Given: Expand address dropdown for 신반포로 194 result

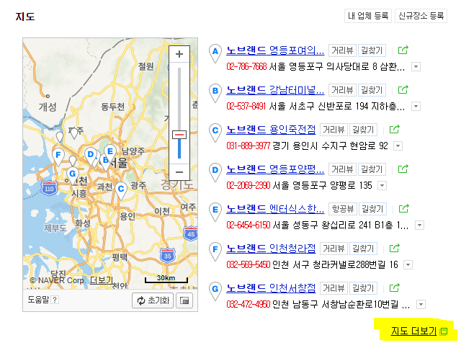Looking at the screenshot, I should point(416,106).
